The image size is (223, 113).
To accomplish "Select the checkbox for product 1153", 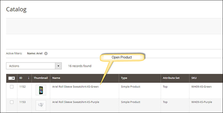I will coord(12,102).
